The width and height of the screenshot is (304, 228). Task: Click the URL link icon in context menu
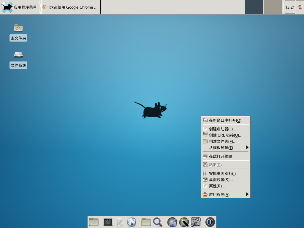205,135
